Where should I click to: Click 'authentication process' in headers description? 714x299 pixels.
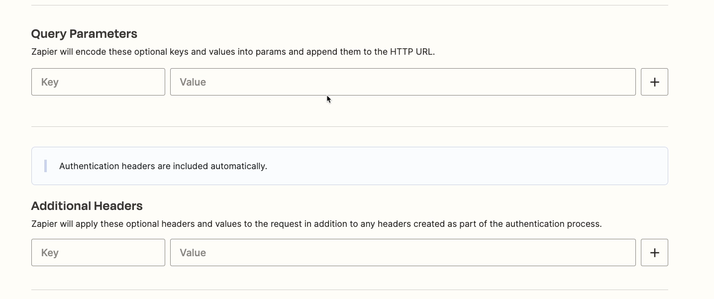pos(552,224)
